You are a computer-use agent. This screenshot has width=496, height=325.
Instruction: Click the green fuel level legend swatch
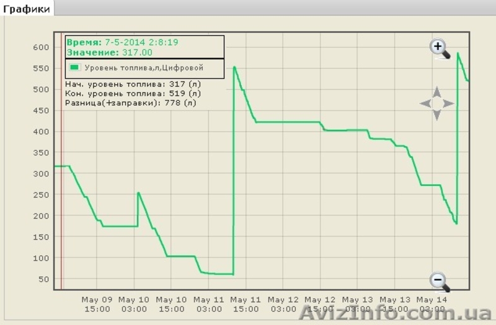[75, 67]
